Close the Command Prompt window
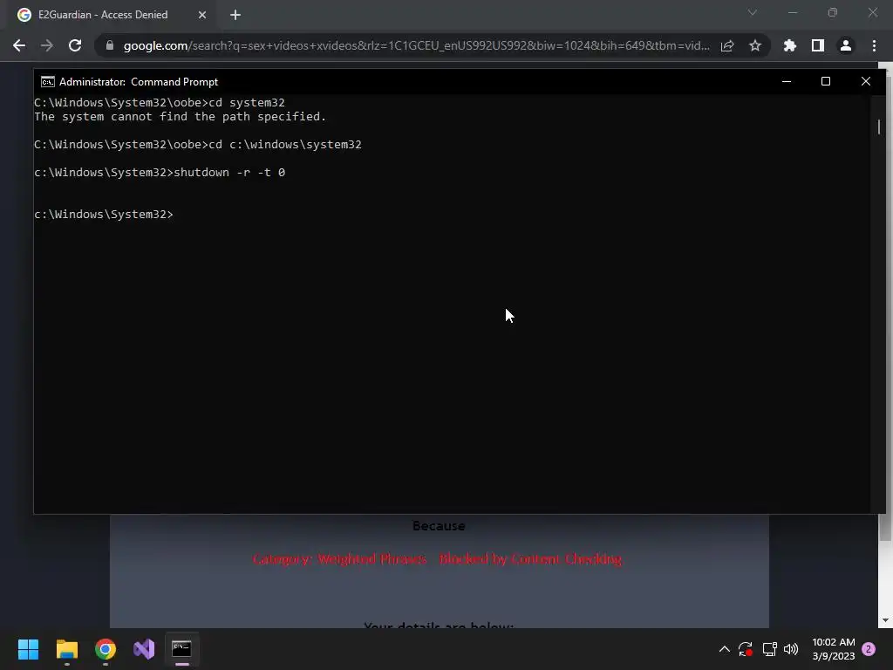Image resolution: width=893 pixels, height=670 pixels. click(866, 81)
